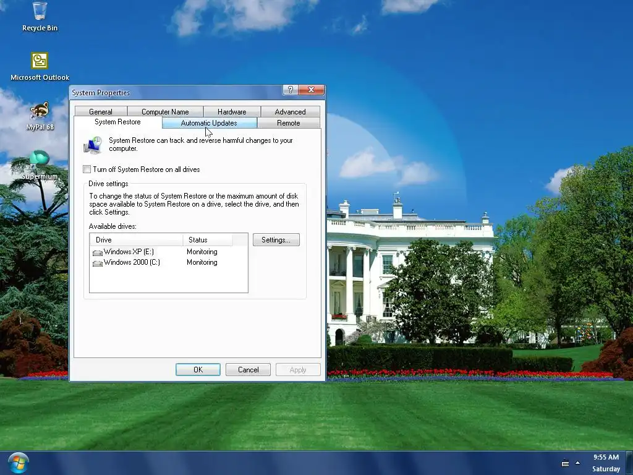Confirm with the OK button
Screen dimensions: 633x475
[x=198, y=370]
